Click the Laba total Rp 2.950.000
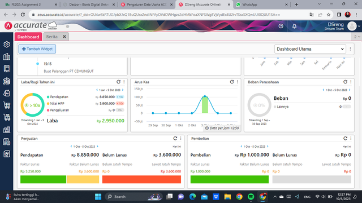Image resolution: width=362 pixels, height=203 pixels. point(110,121)
